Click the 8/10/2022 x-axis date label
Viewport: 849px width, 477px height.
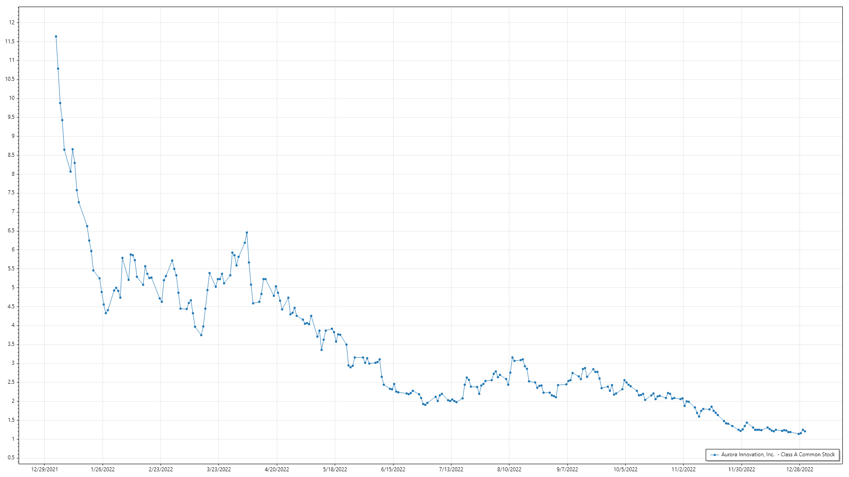click(x=509, y=469)
